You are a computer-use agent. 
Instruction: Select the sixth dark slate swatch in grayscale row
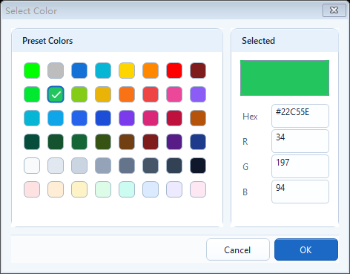[151, 166]
